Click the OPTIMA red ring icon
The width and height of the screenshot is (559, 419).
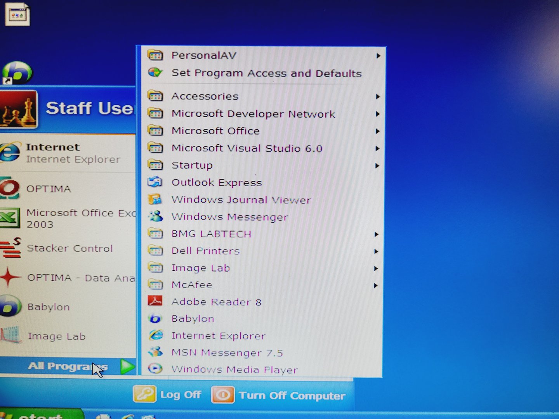click(x=9, y=189)
